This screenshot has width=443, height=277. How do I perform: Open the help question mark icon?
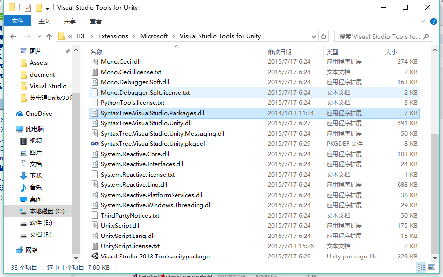pos(433,21)
